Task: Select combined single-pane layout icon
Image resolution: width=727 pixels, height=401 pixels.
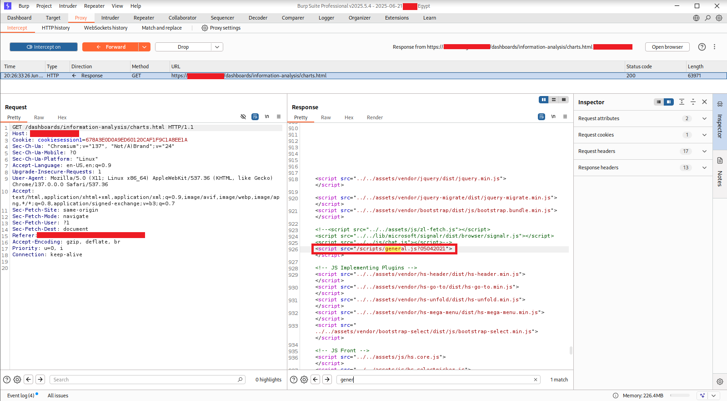Action: (564, 100)
